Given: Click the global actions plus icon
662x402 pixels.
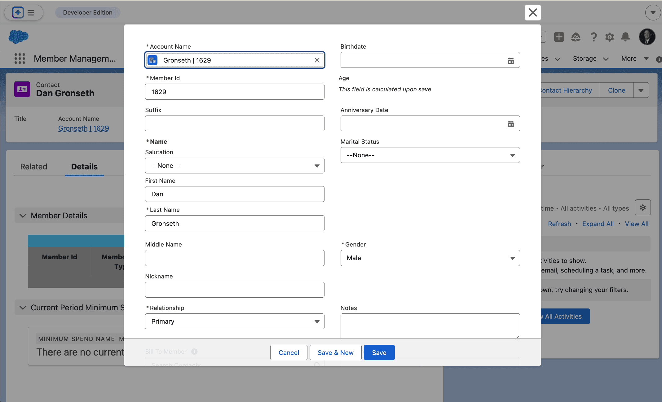Looking at the screenshot, I should point(559,37).
